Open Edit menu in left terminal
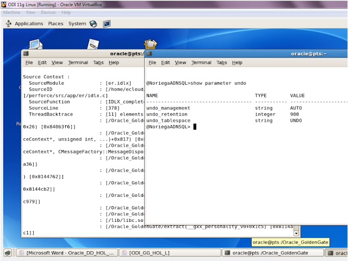This screenshot has width=348, height=261. [x=42, y=63]
